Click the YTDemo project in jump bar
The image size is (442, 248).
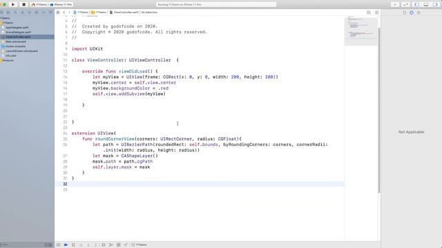coord(81,12)
